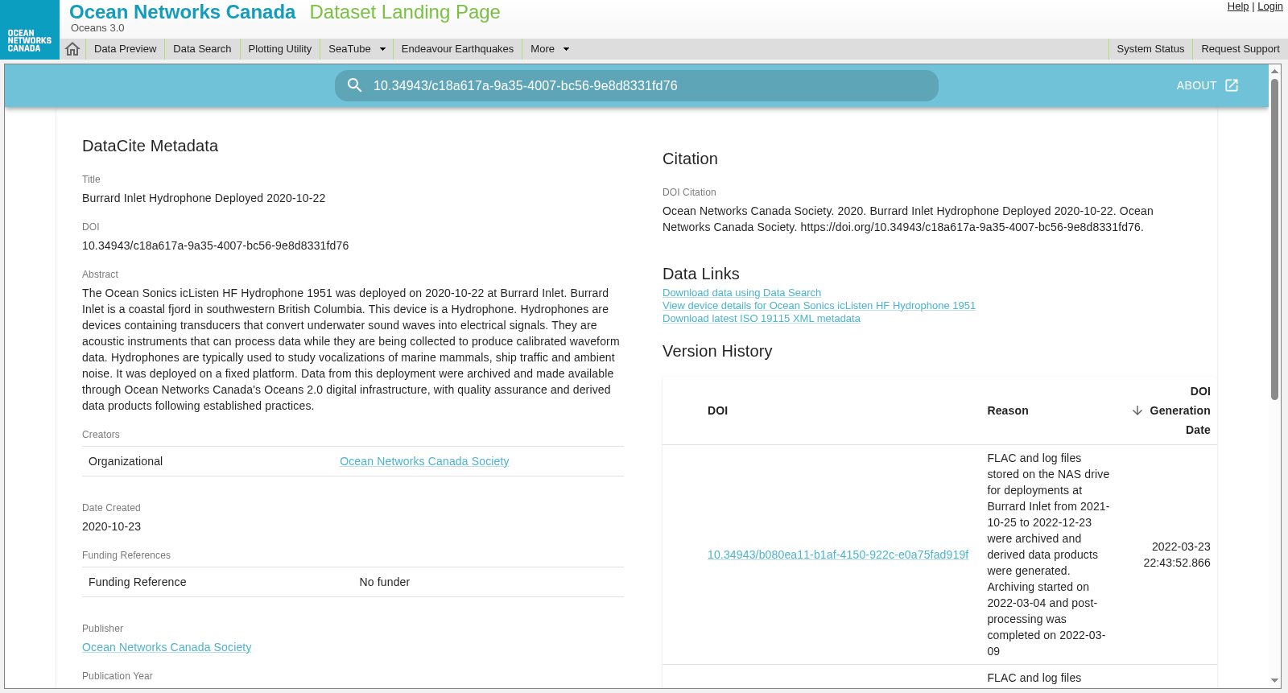The width and height of the screenshot is (1288, 693).
Task: Open the ABOUT external link icon
Action: click(x=1232, y=85)
